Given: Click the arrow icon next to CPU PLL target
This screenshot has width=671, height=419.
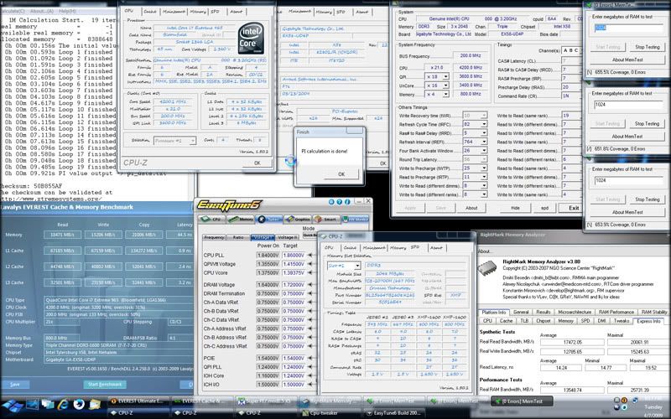Looking at the screenshot, I should tap(309, 256).
